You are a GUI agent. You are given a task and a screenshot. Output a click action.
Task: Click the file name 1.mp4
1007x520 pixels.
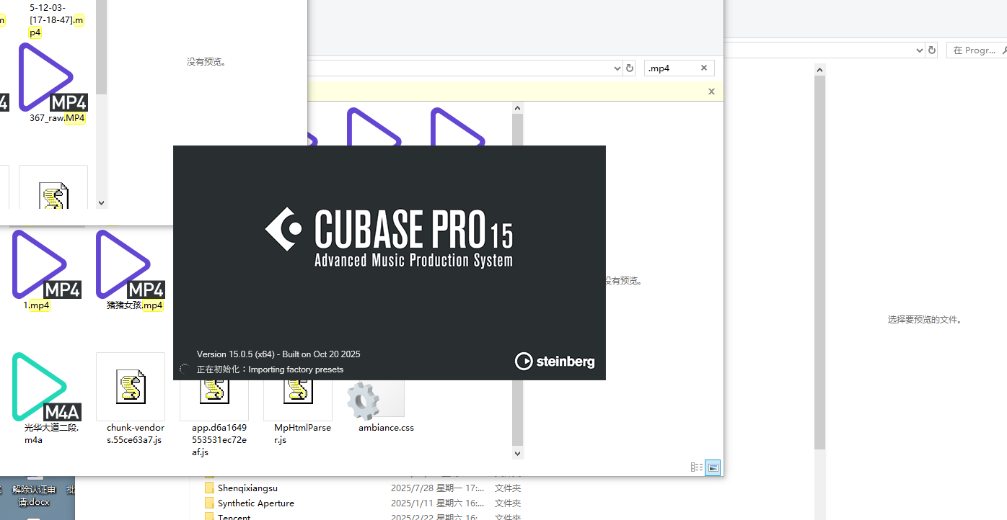pos(36,305)
